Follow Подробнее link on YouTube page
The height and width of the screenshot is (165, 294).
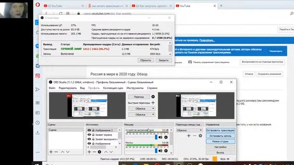coord(207,40)
